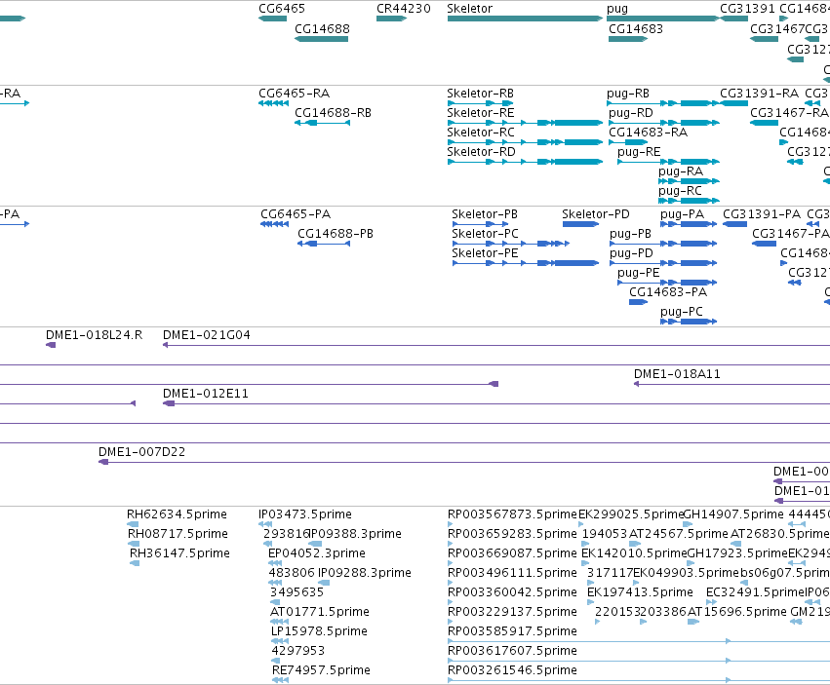This screenshot has height=685, width=830.
Task: Open the "IP09388.3prime" EST label
Action: coord(355,534)
